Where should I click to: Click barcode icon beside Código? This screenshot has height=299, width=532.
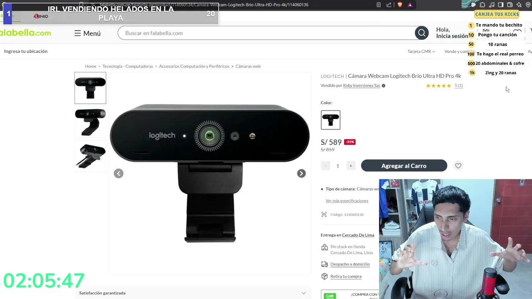pyautogui.click(x=324, y=214)
